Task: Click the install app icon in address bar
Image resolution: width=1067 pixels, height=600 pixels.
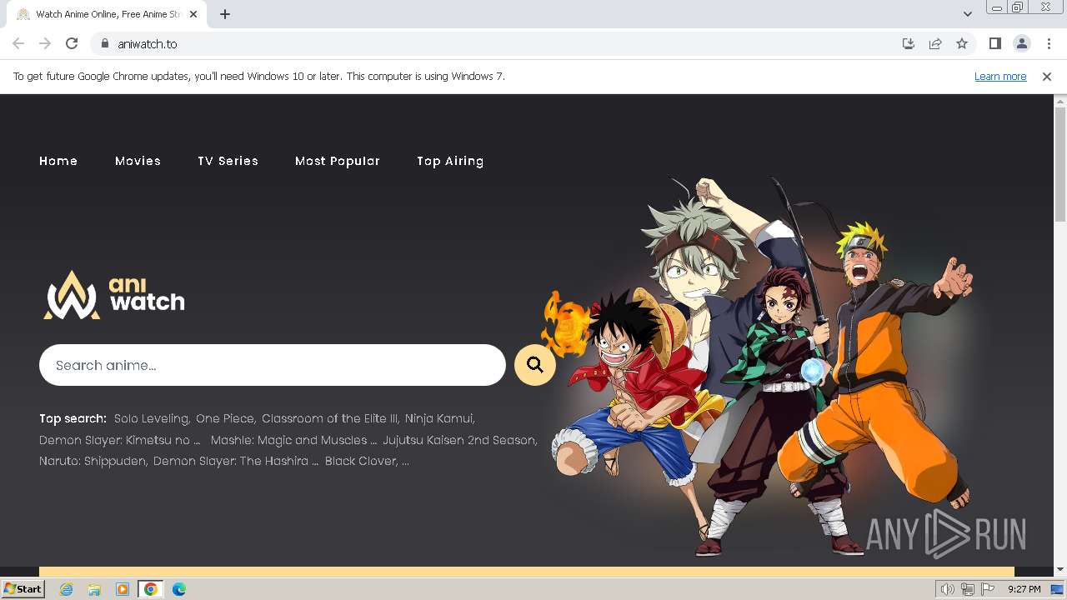Action: pos(909,43)
